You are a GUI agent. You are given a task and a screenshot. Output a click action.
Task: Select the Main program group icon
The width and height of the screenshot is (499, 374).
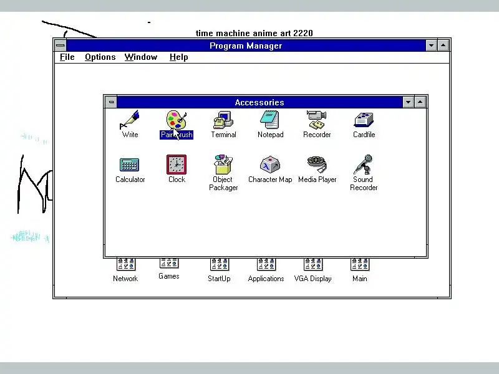coord(360,264)
